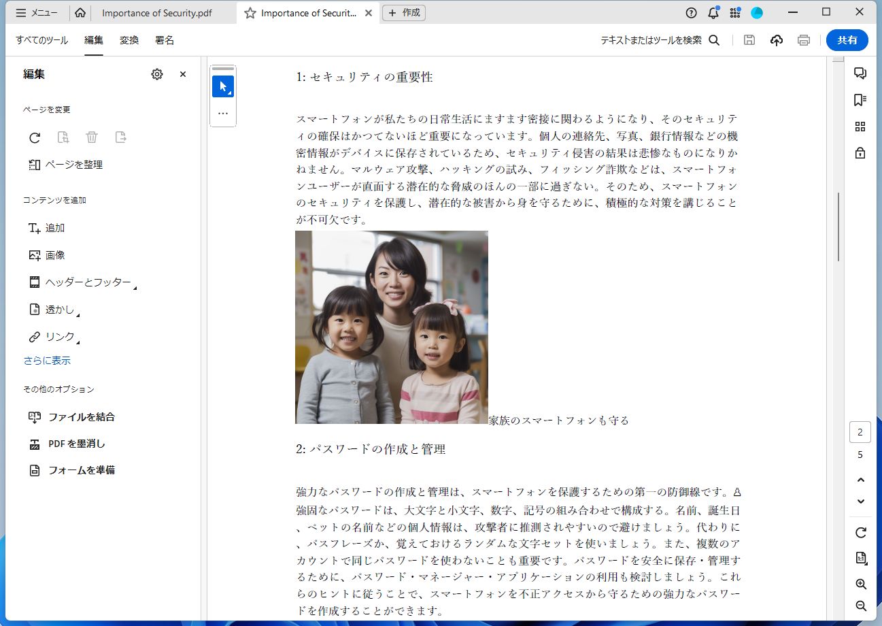Open the bookmarks panel
The image size is (882, 626).
click(860, 99)
